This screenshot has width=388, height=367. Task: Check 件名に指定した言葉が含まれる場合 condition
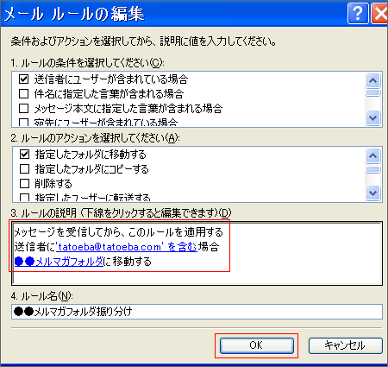pos(24,93)
